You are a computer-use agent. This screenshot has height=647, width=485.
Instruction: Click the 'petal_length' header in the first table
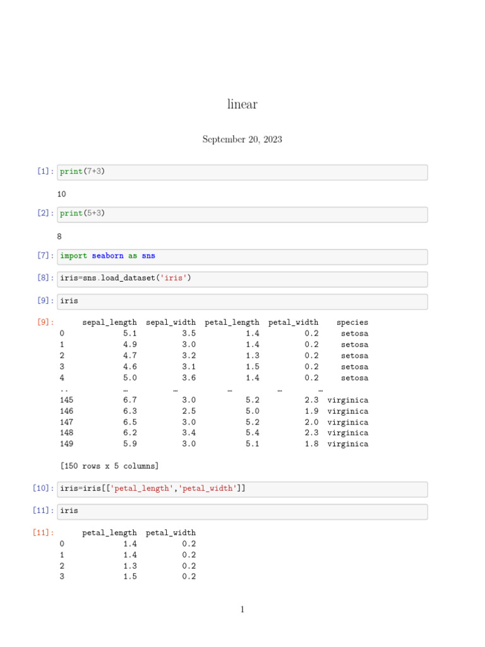[x=232, y=323]
